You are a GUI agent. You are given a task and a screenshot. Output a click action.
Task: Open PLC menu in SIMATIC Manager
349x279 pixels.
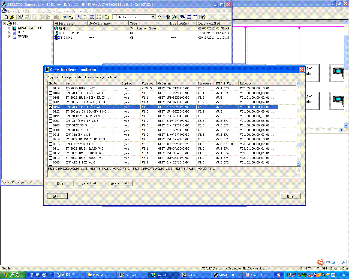tap(43, 11)
